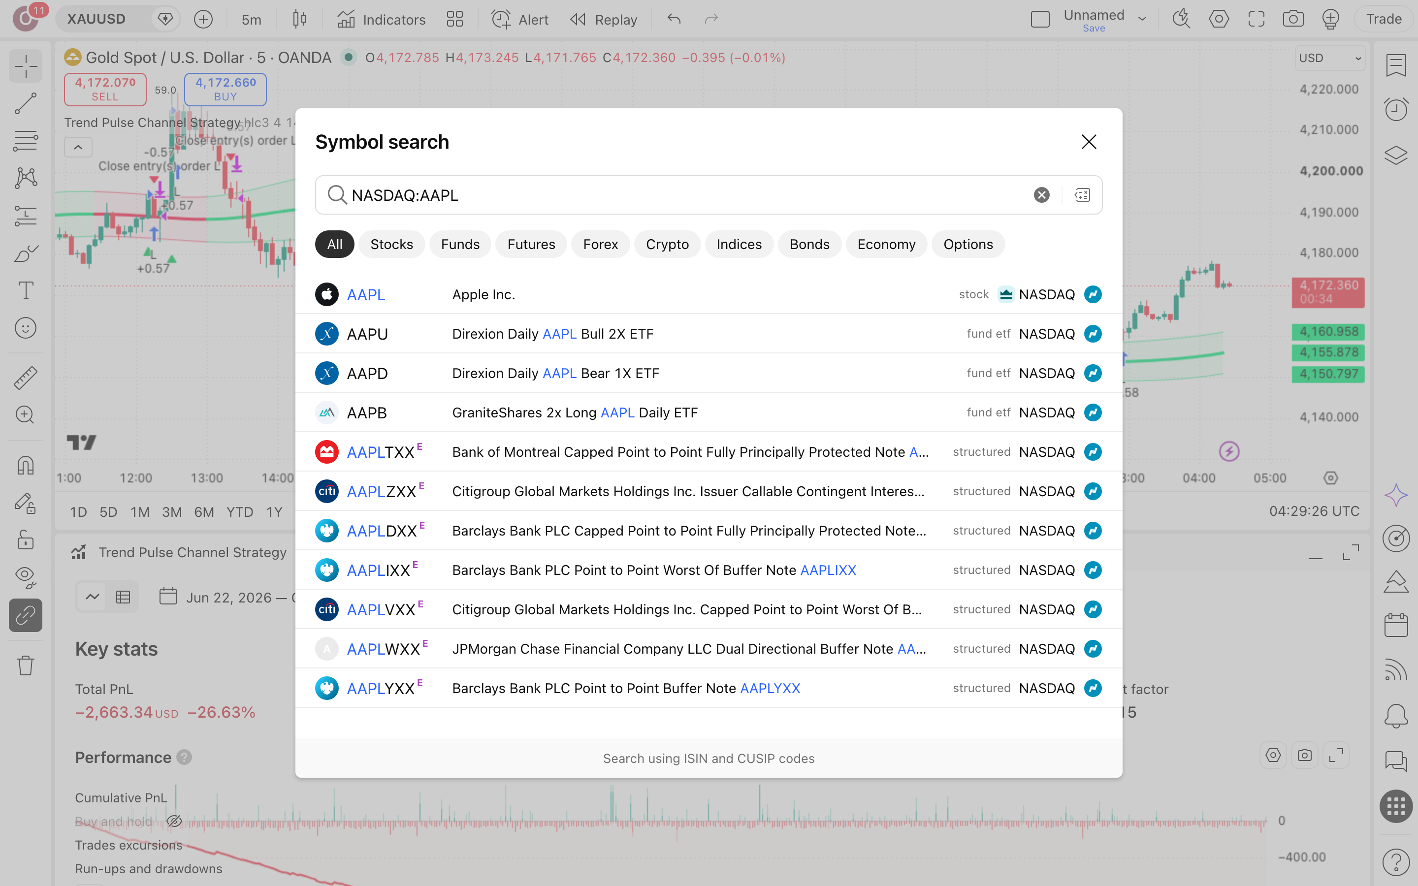Viewport: 1418px width, 886px height.
Task: Filter results by Crypto tab
Action: (x=667, y=244)
